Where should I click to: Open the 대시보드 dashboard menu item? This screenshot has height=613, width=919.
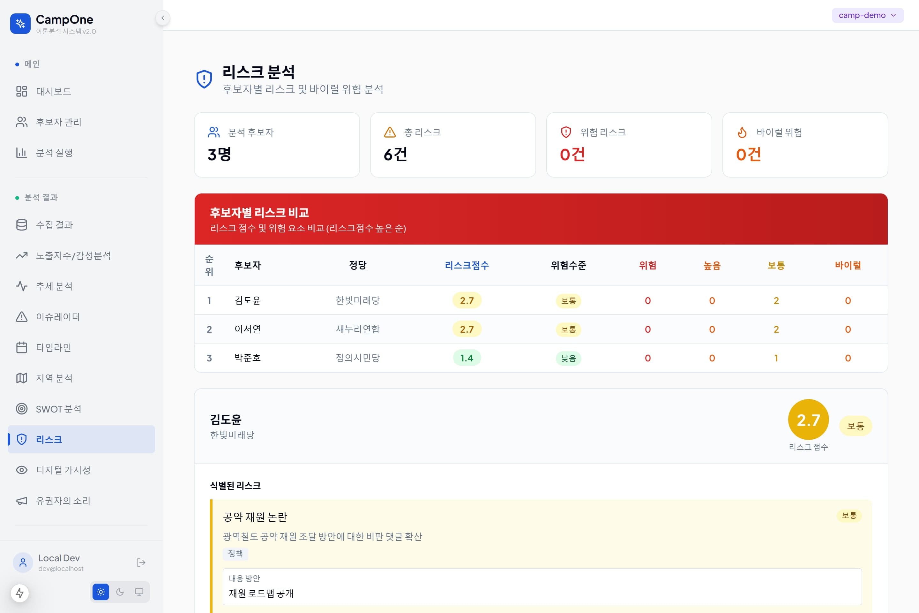coord(81,91)
